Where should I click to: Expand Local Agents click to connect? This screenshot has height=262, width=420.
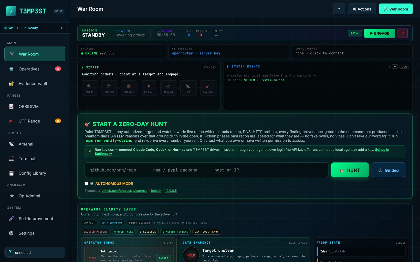point(352,51)
